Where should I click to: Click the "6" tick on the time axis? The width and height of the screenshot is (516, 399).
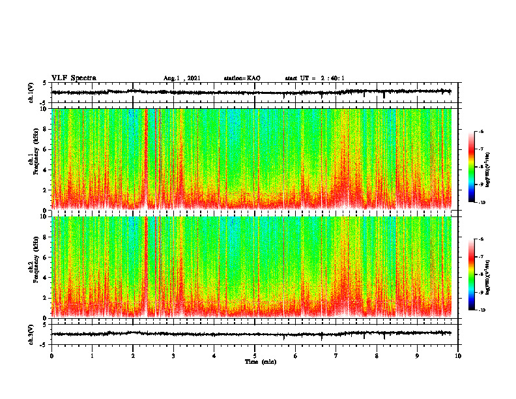click(x=296, y=356)
